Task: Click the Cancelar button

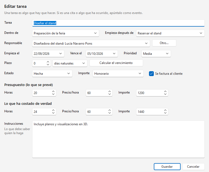Action: pos(193,167)
